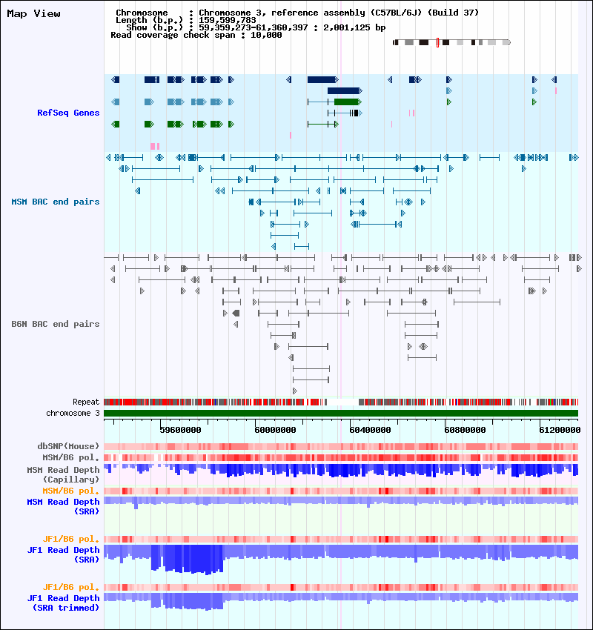Image resolution: width=593 pixels, height=630 pixels.
Task: Click the Show (b.p.) range text
Action: 256,27
